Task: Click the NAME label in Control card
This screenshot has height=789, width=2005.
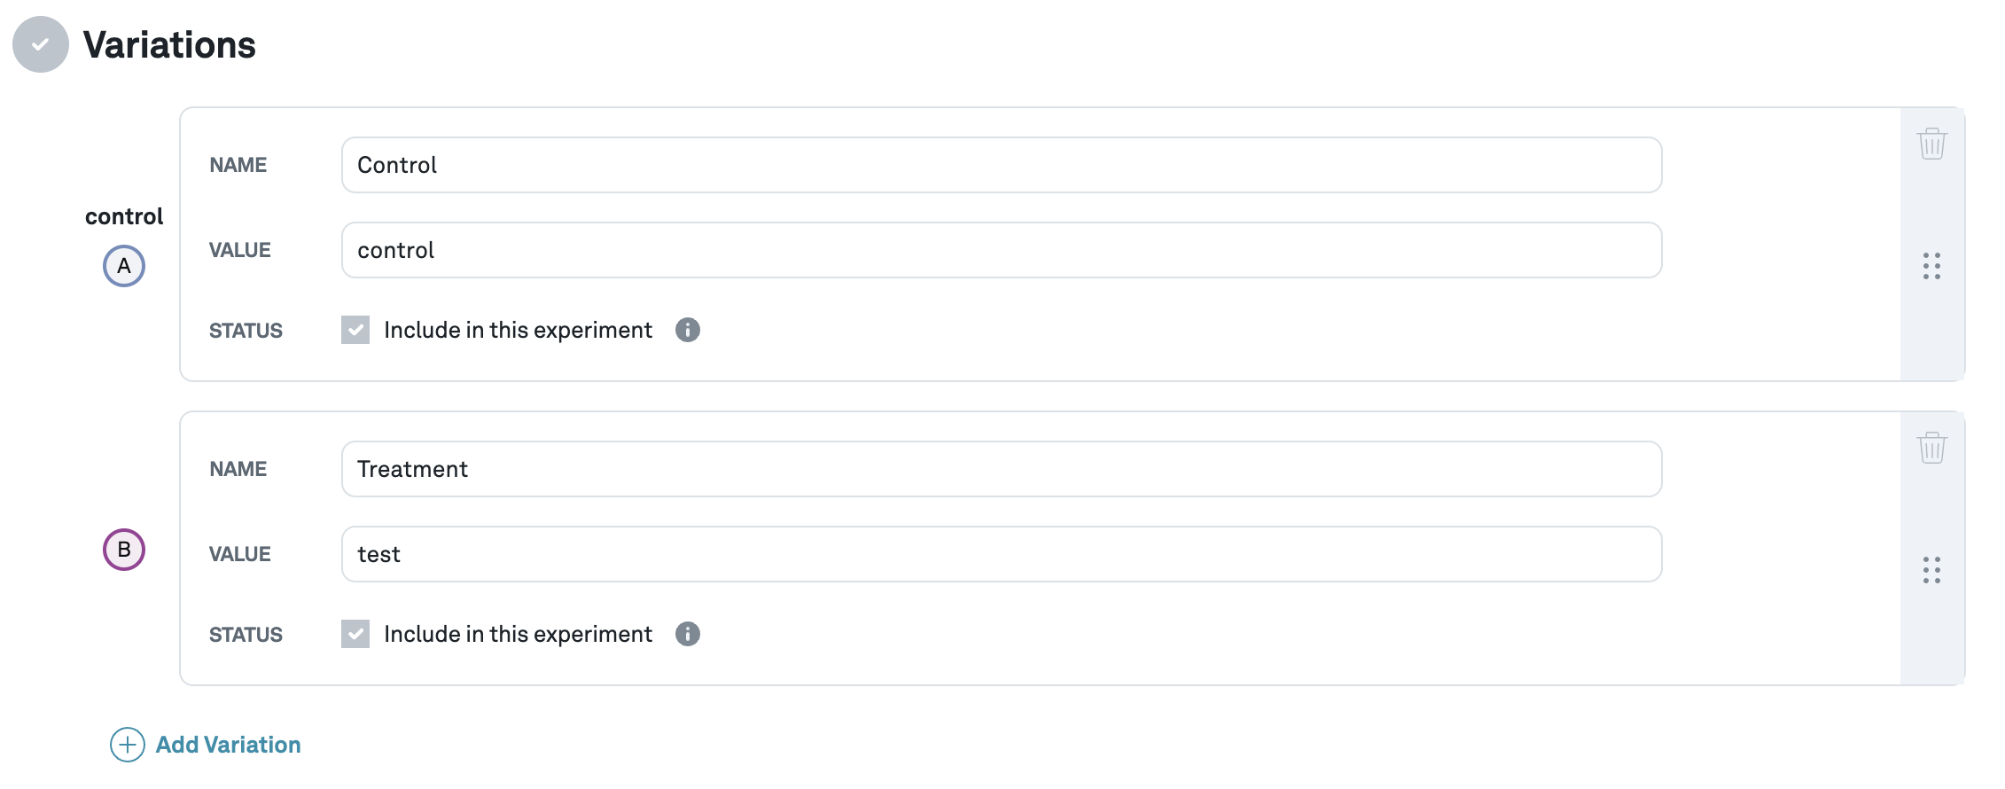Action: coord(238,164)
